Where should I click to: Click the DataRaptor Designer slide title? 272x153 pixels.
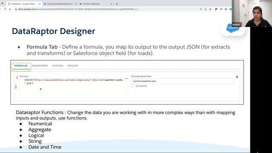point(54,31)
